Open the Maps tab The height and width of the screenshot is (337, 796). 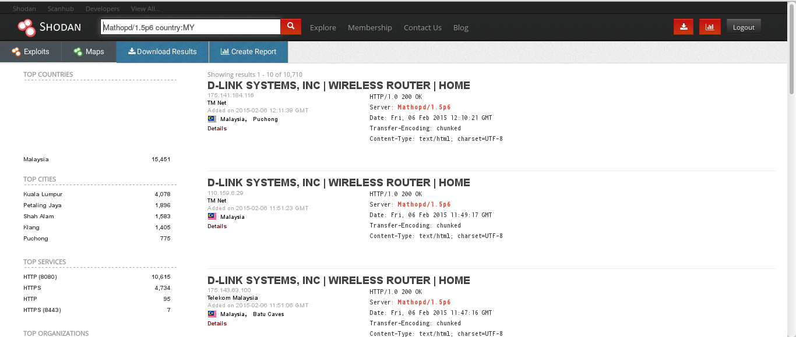tap(89, 52)
